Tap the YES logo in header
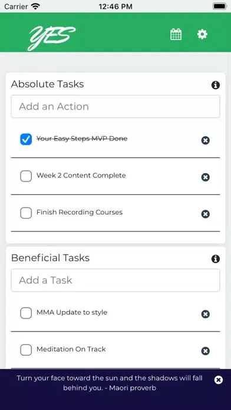The image size is (231, 410). click(x=51, y=38)
